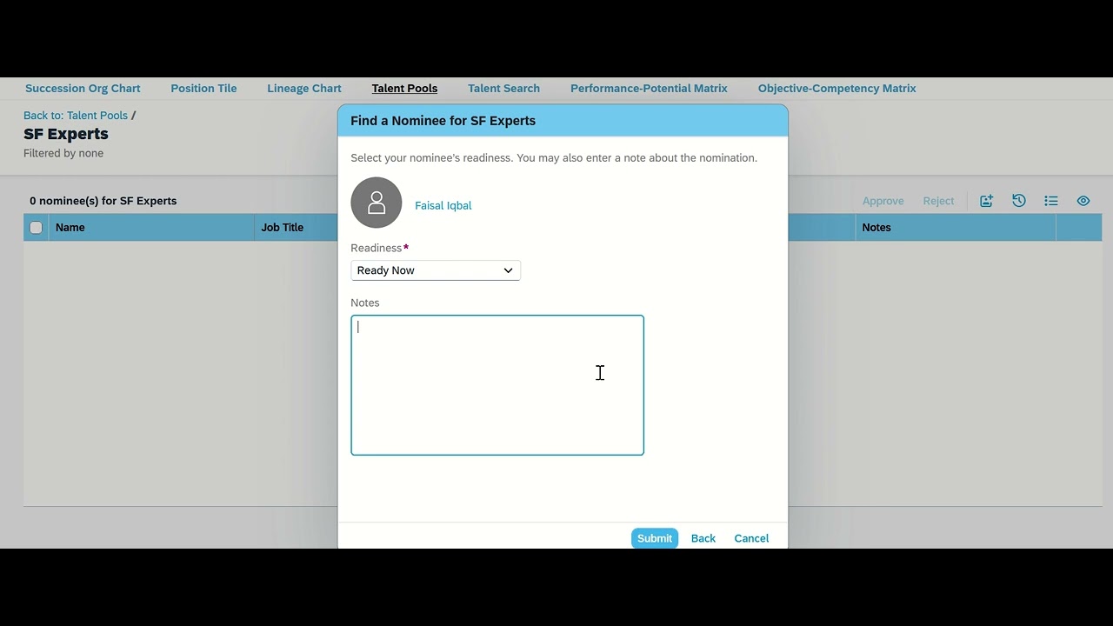Viewport: 1113px width, 626px height.
Task: Click the SF Experts page heading
Action: 66,134
